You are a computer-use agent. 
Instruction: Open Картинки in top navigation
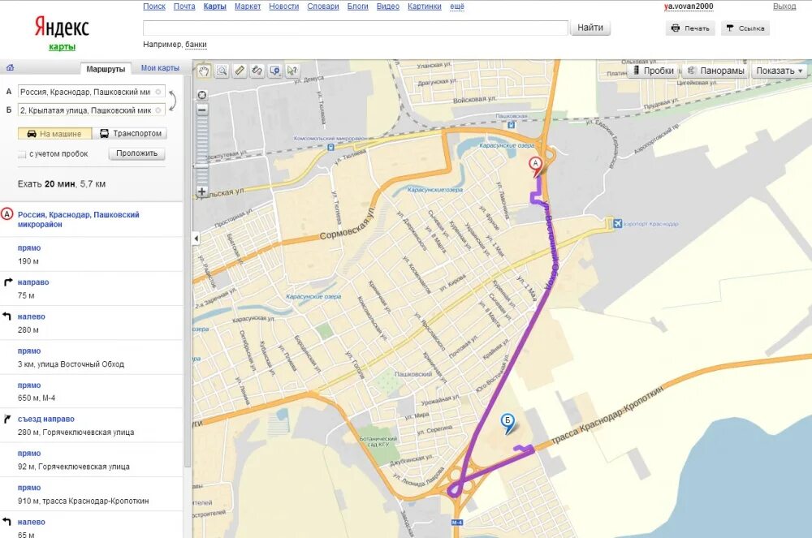point(425,6)
